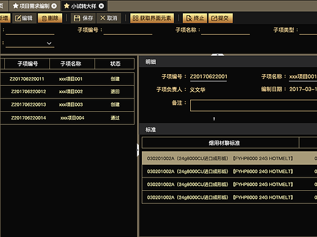Click 获取界面元素 button

tap(152, 18)
